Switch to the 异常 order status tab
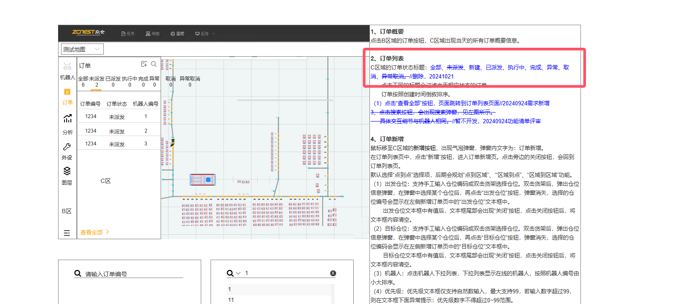The width and height of the screenshot is (677, 304). pos(154,81)
